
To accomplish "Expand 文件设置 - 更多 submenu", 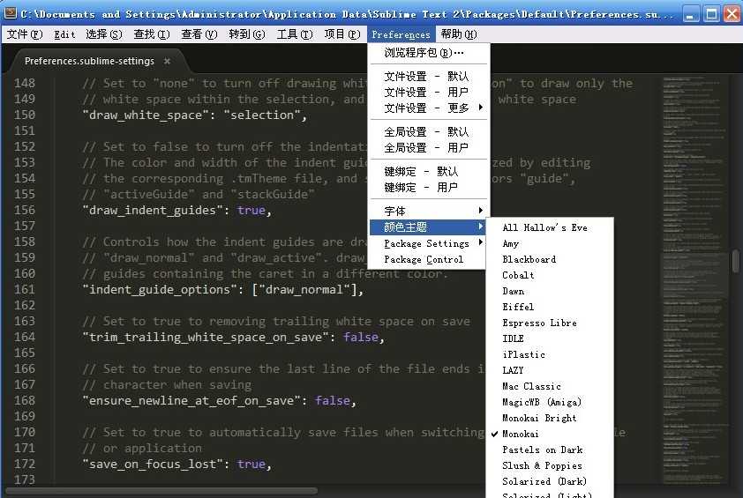I will pyautogui.click(x=428, y=108).
